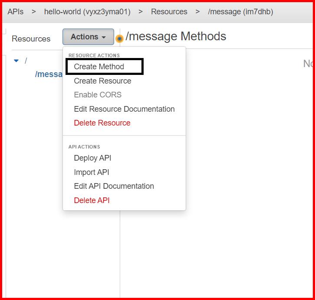Click the Enable CORS menu entry

click(x=98, y=95)
